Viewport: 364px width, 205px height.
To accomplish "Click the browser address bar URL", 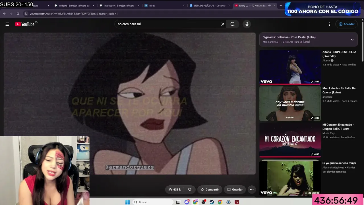I will [74, 14].
